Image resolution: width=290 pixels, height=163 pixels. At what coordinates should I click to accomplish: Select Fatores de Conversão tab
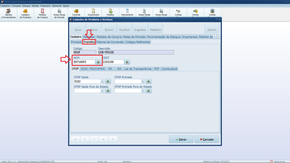point(110,42)
